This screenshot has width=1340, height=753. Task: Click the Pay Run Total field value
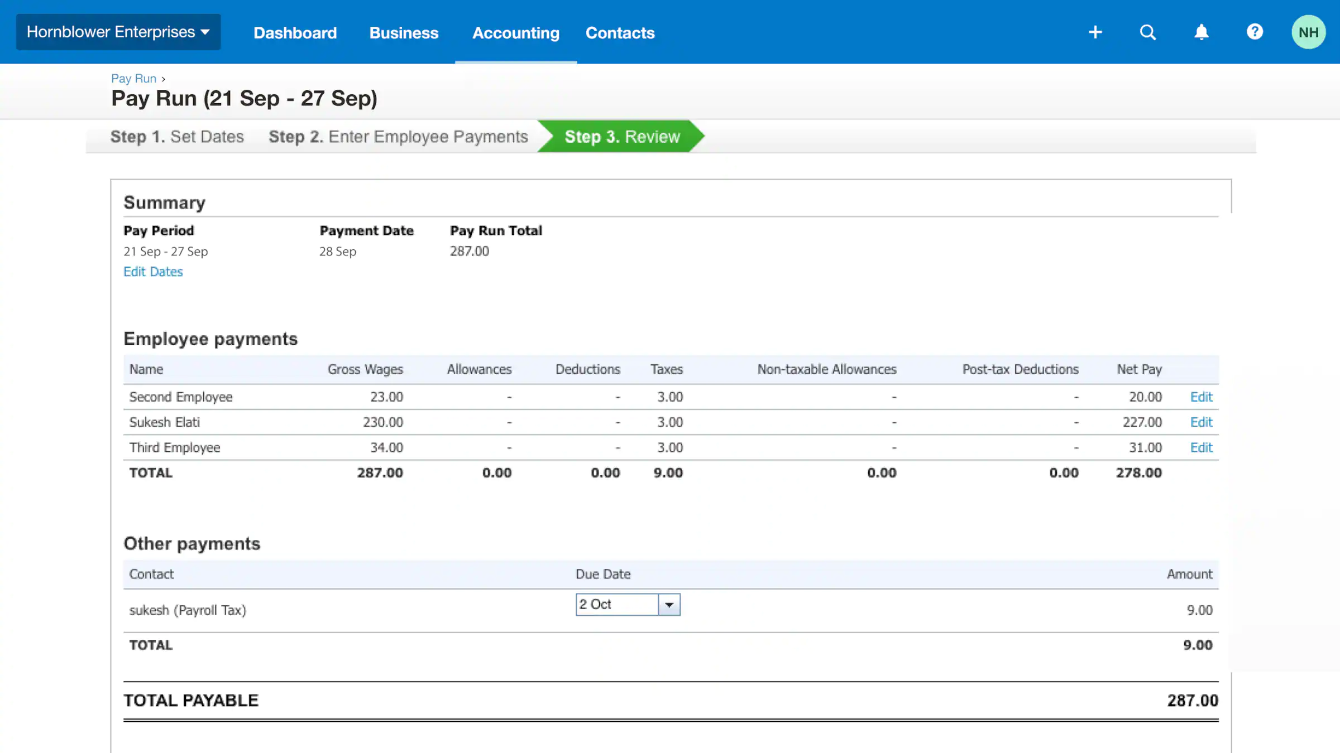tap(470, 251)
